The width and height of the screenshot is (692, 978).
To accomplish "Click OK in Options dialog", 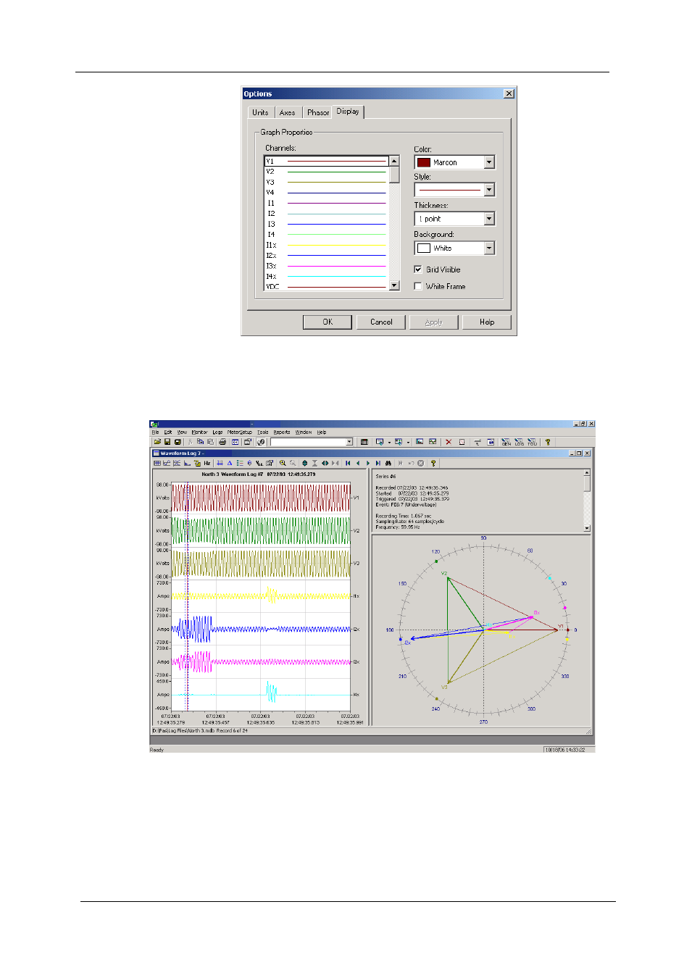I will click(x=328, y=322).
